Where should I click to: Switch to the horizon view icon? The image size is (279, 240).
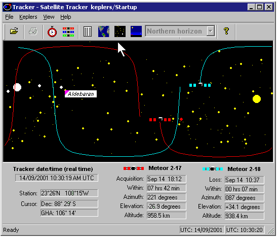pos(136,31)
